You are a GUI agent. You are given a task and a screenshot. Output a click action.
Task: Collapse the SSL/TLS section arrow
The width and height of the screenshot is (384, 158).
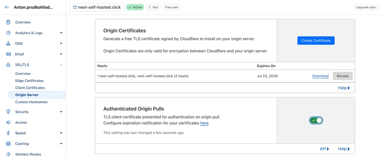pos(61,65)
